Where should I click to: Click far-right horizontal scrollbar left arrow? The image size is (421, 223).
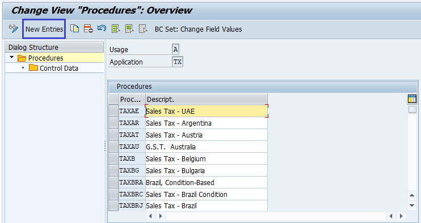click(391, 216)
